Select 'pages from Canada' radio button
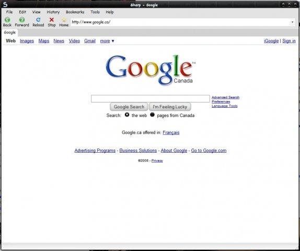300x251 pixels. pos(152,115)
